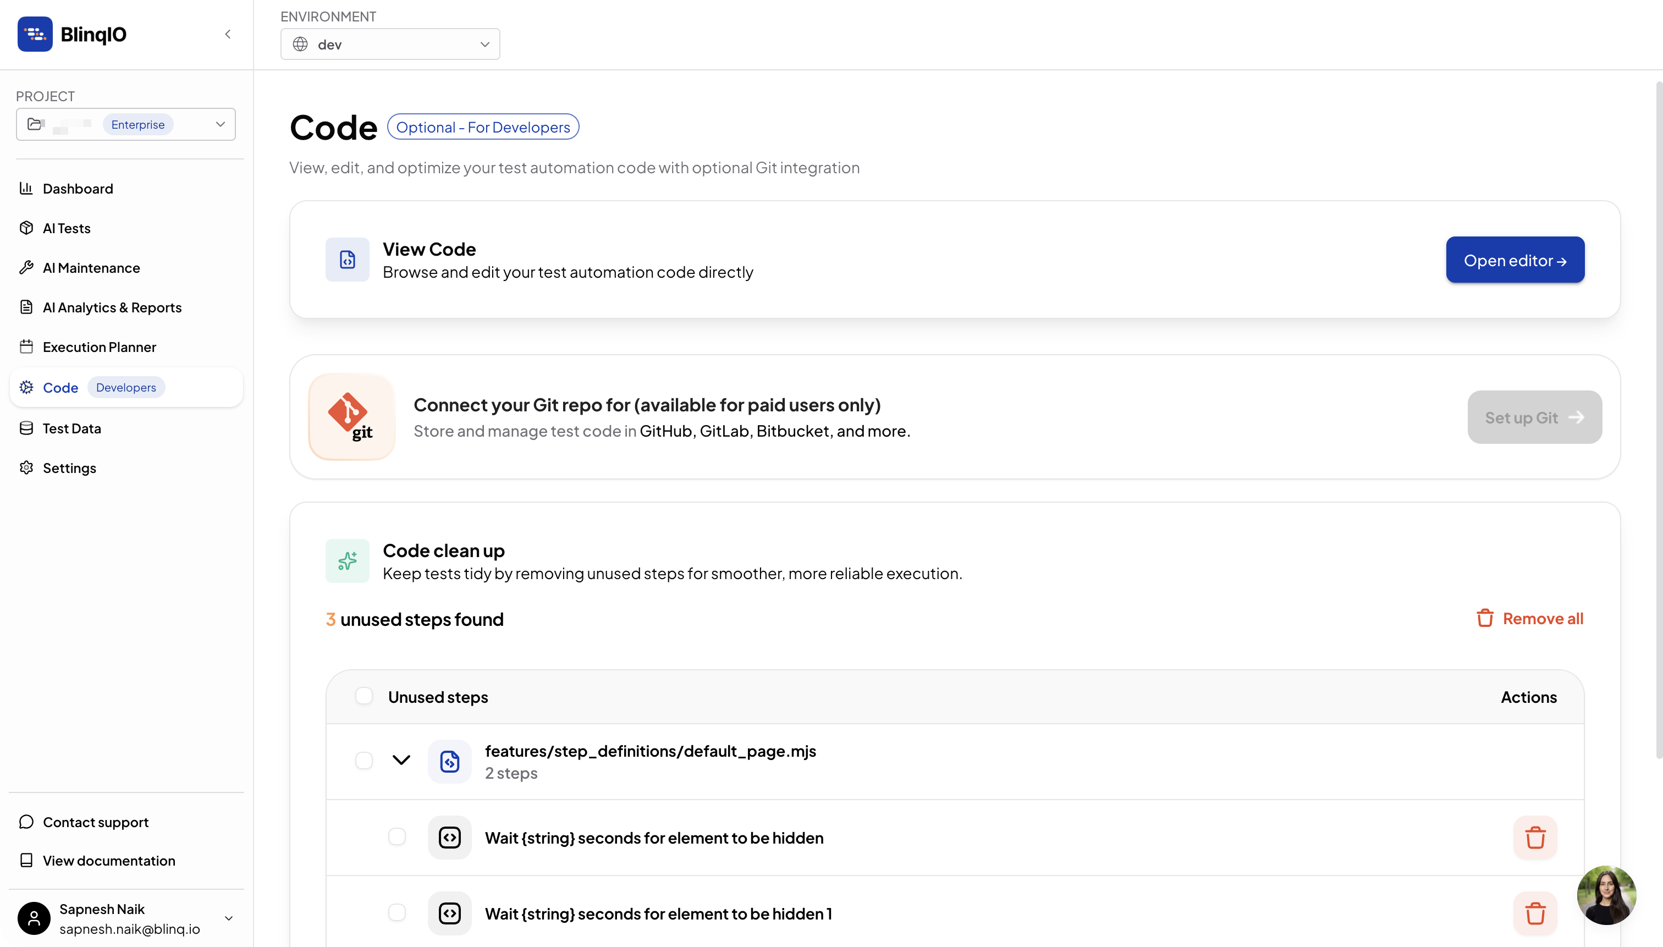Image resolution: width=1663 pixels, height=947 pixels.
Task: Delete the 'Wait {string} seconds for element to be hidden' step
Action: point(1535,838)
